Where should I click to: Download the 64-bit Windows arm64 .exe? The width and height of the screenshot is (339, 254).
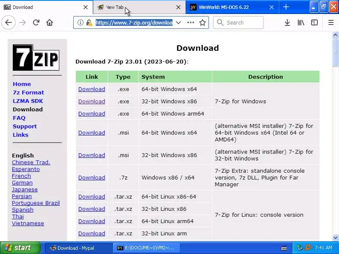pyautogui.click(x=92, y=114)
